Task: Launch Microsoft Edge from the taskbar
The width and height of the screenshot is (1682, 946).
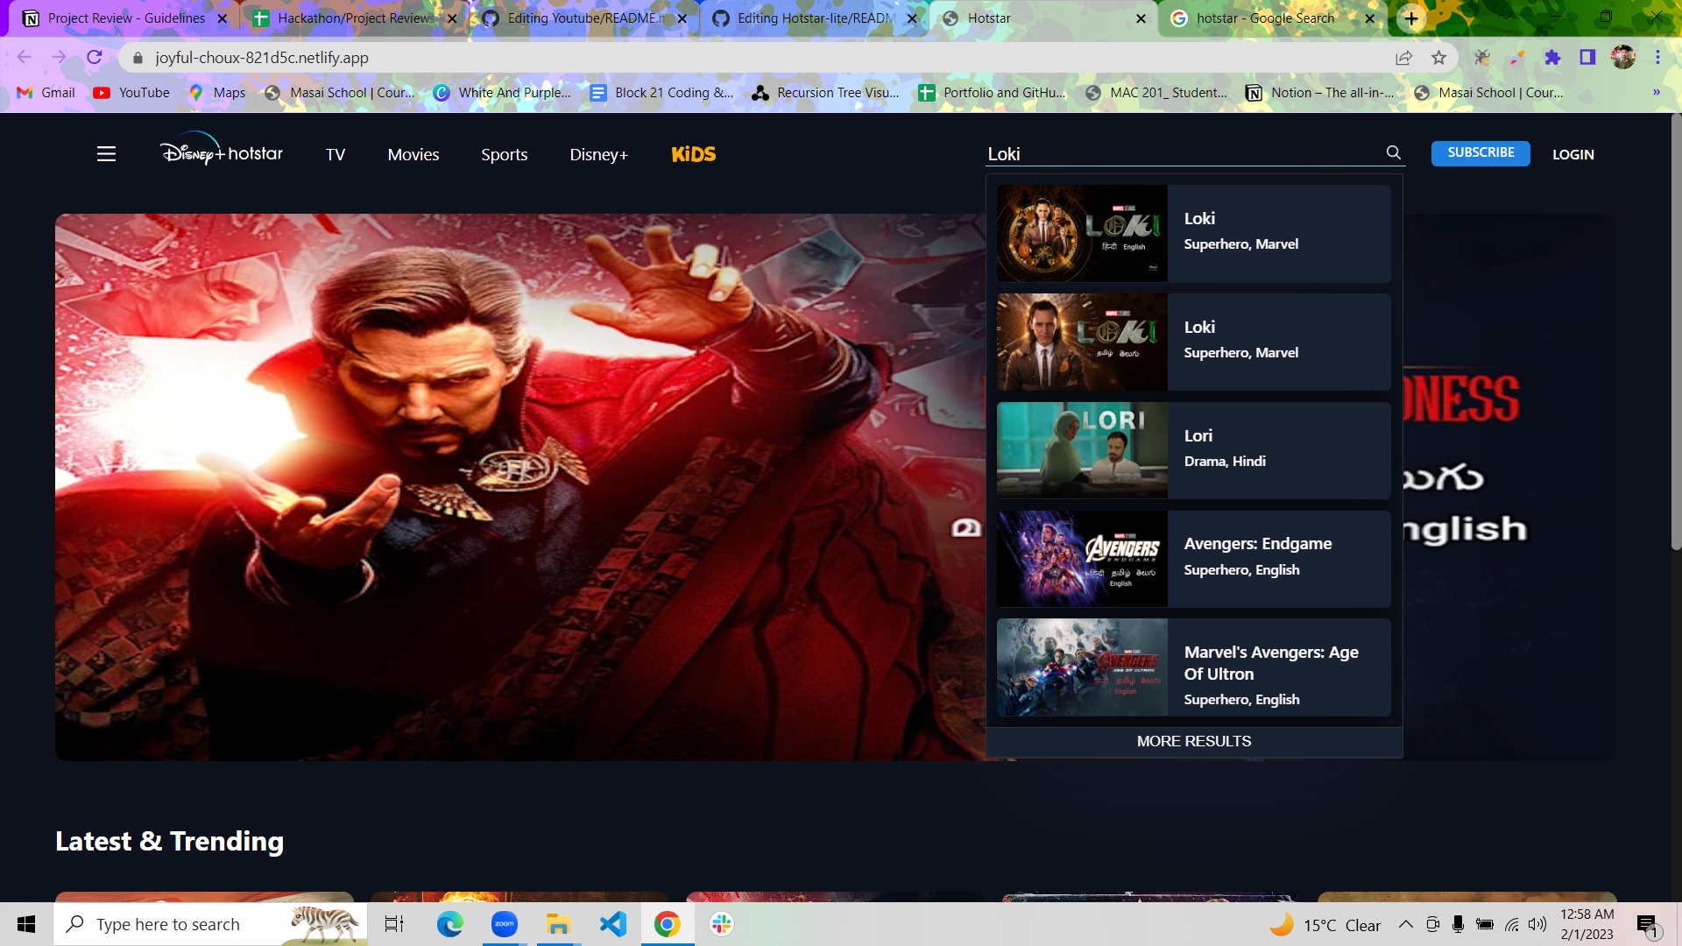Action: [x=449, y=924]
